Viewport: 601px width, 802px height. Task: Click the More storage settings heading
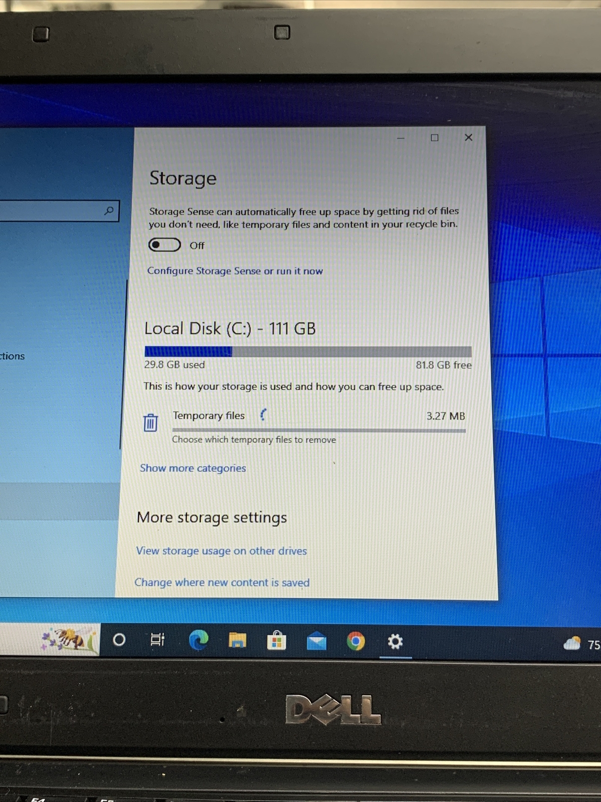[x=212, y=517]
